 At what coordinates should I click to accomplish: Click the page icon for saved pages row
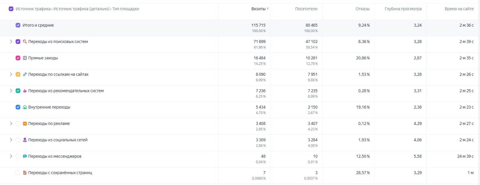pyautogui.click(x=25, y=173)
